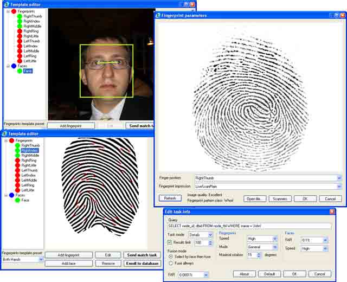Click red Fingerprints group icon in lower tree
Viewport: 347px width, 282px height.
point(12,140)
